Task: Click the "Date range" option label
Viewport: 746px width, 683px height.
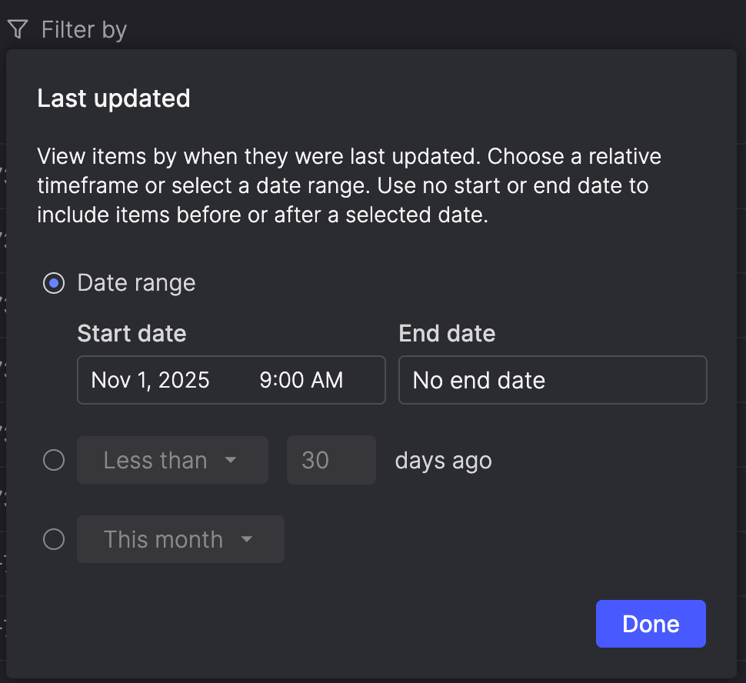Action: (136, 283)
